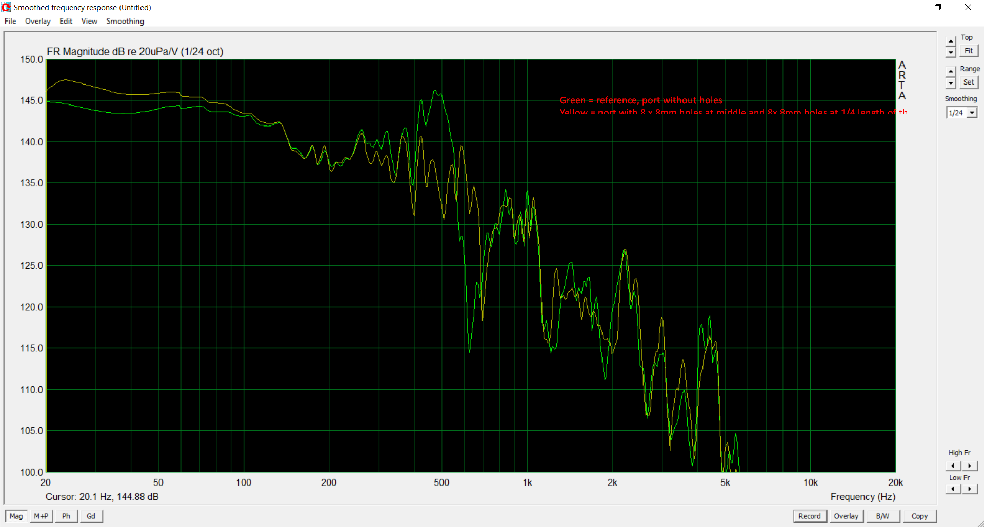Image resolution: width=984 pixels, height=527 pixels.
Task: Switch to M+P magnitude plus phase view
Action: point(41,516)
